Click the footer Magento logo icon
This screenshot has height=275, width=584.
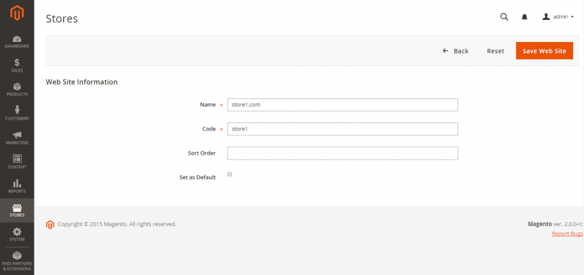pyautogui.click(x=50, y=225)
